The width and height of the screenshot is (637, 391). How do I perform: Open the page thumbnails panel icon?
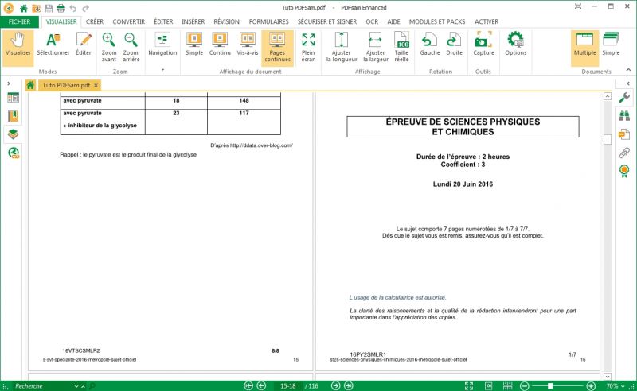coord(13,98)
